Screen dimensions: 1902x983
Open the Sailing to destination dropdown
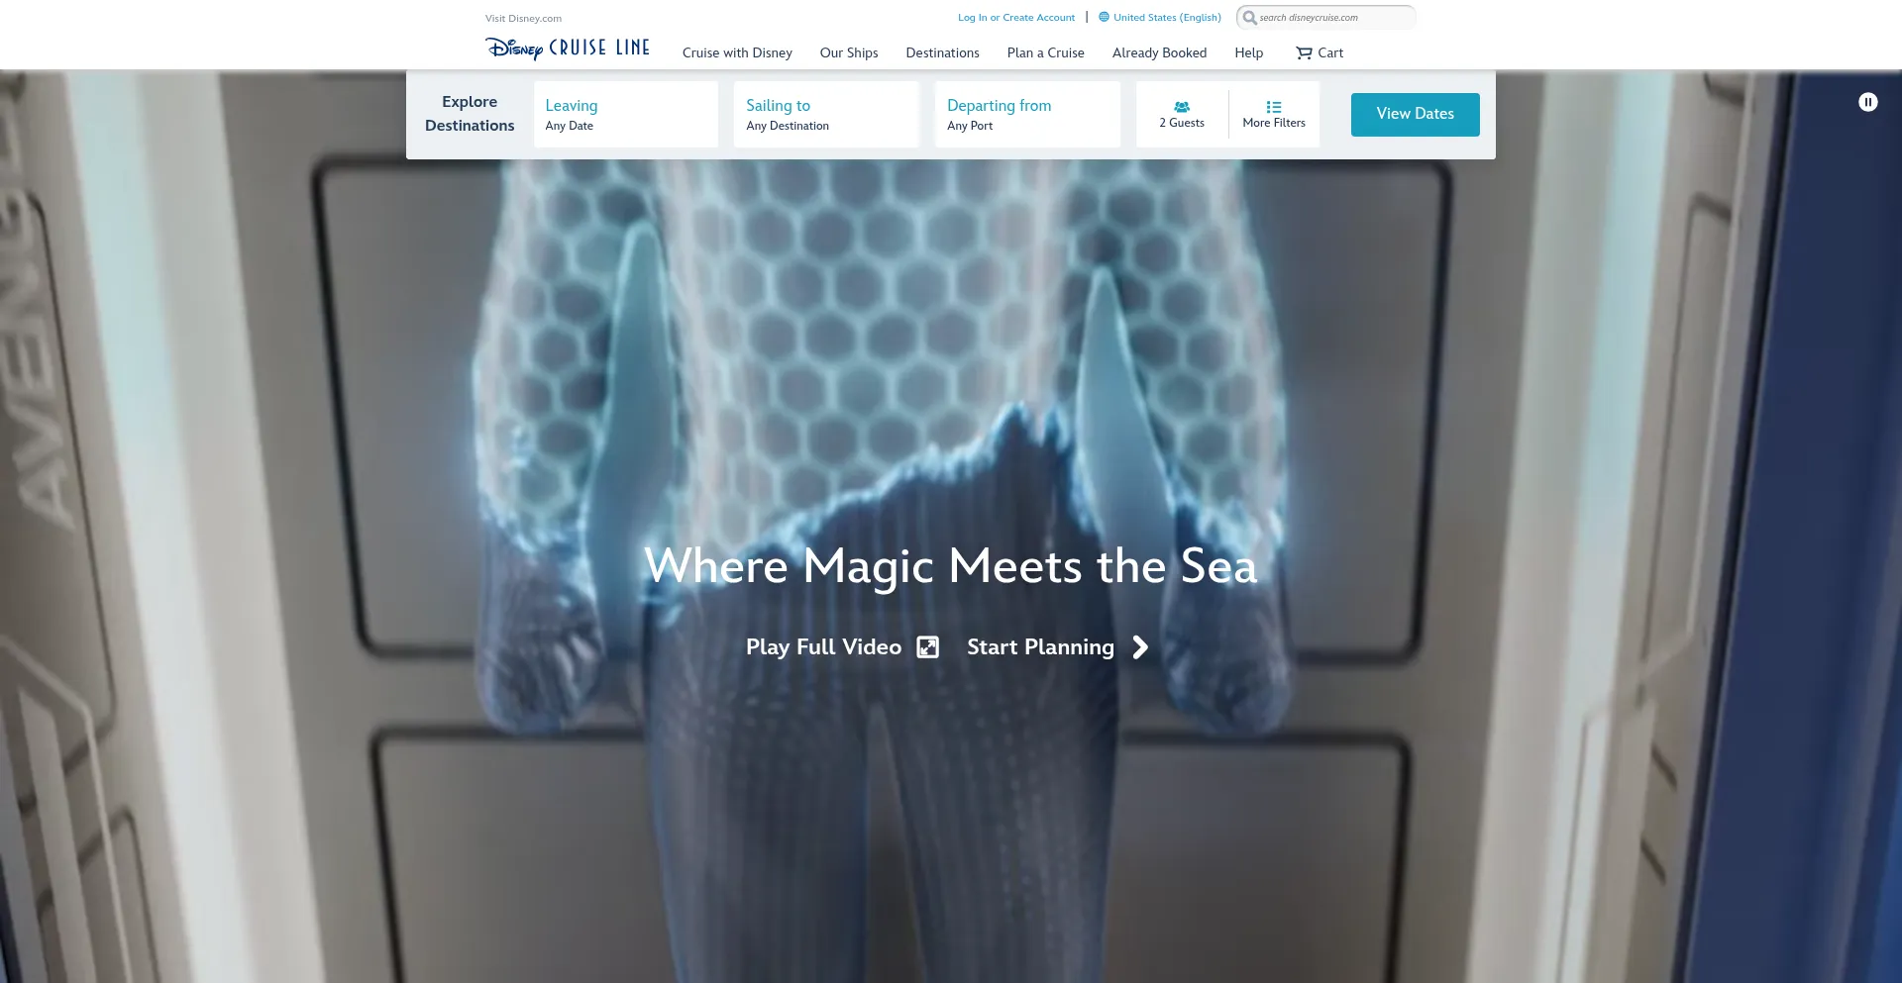click(826, 115)
